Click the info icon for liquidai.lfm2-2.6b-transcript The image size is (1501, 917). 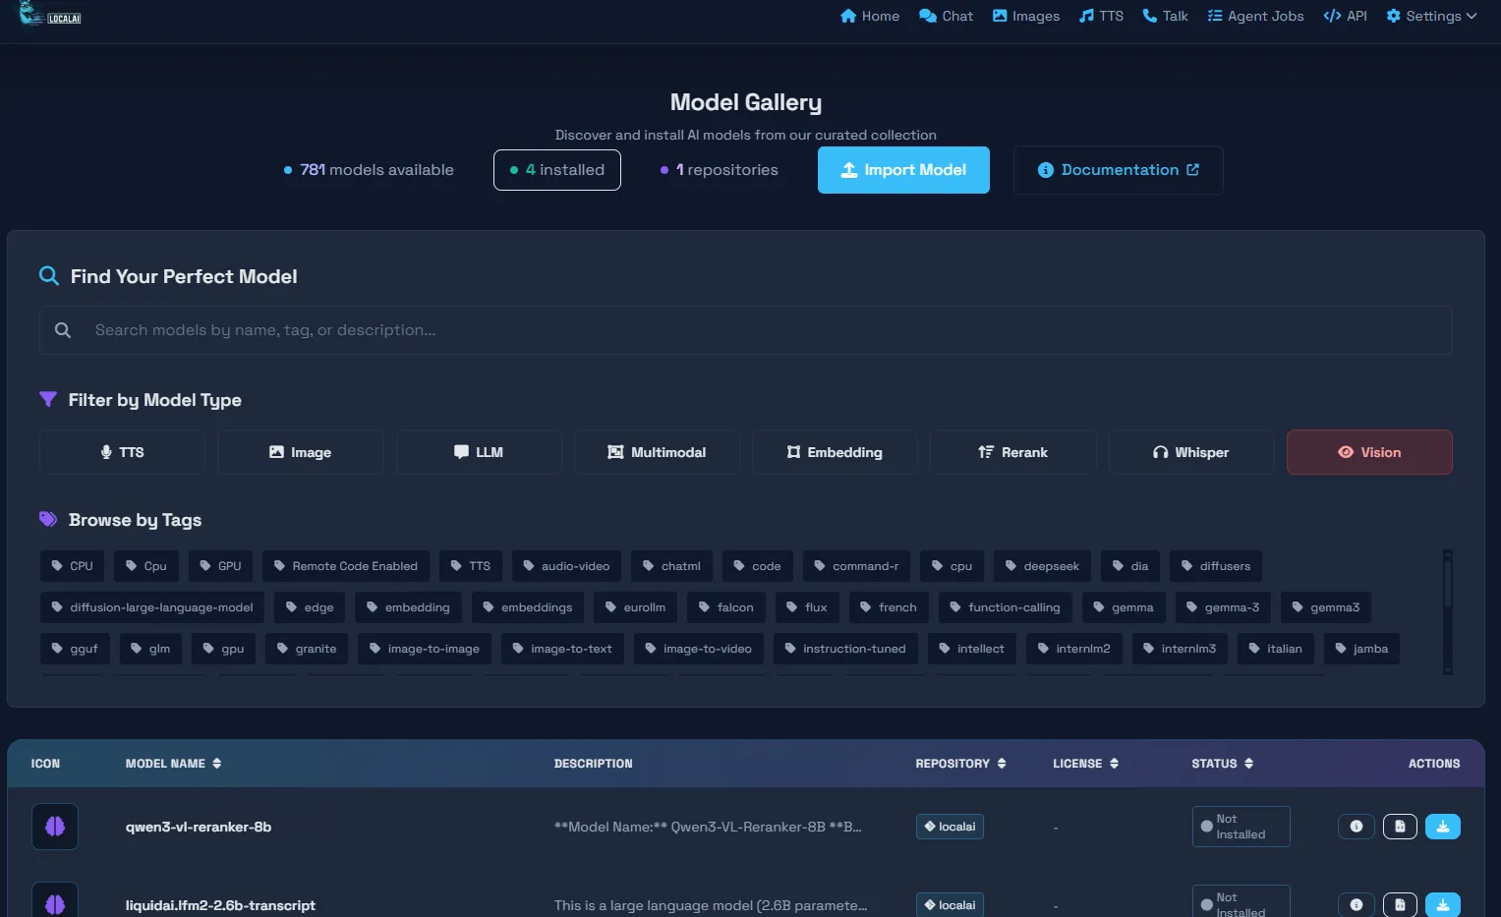tap(1356, 904)
